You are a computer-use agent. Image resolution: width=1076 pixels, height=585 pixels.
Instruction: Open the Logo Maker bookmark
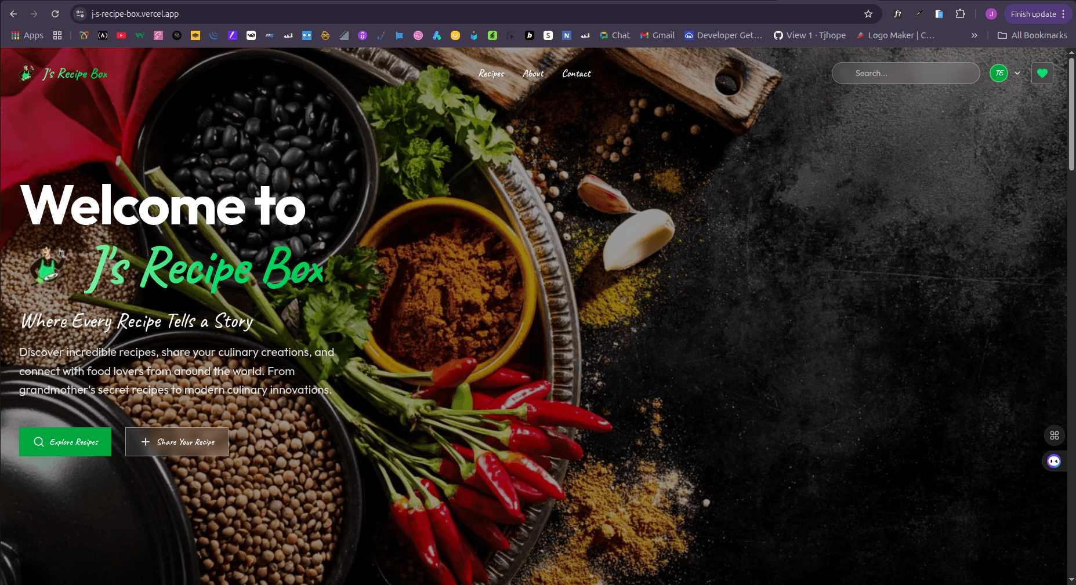[x=895, y=35]
